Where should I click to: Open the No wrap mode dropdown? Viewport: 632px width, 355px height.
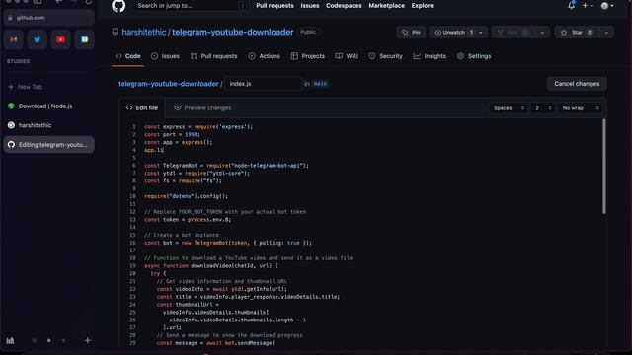click(x=580, y=108)
